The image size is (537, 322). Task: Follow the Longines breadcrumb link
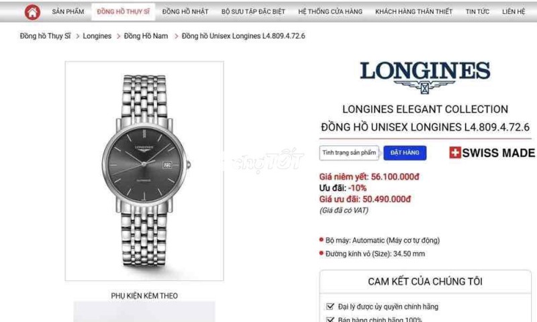point(97,36)
